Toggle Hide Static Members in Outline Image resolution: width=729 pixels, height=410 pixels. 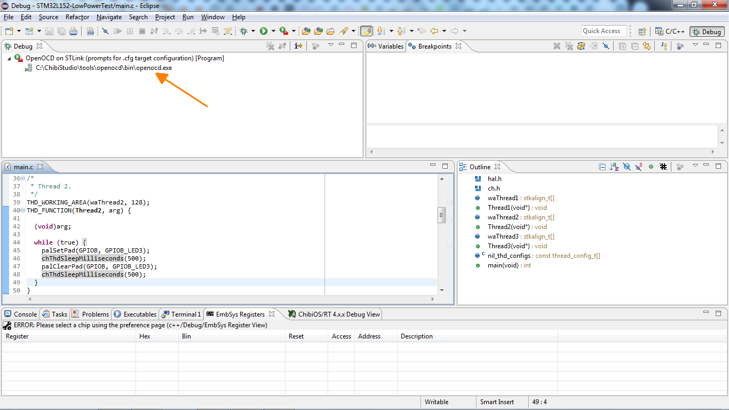point(639,167)
